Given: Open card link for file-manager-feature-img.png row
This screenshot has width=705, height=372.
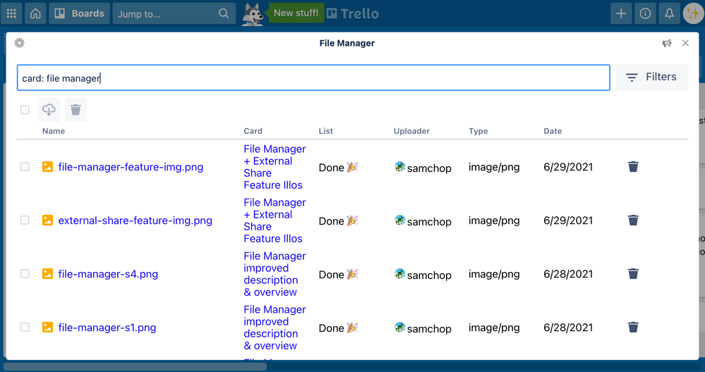Looking at the screenshot, I should (275, 167).
